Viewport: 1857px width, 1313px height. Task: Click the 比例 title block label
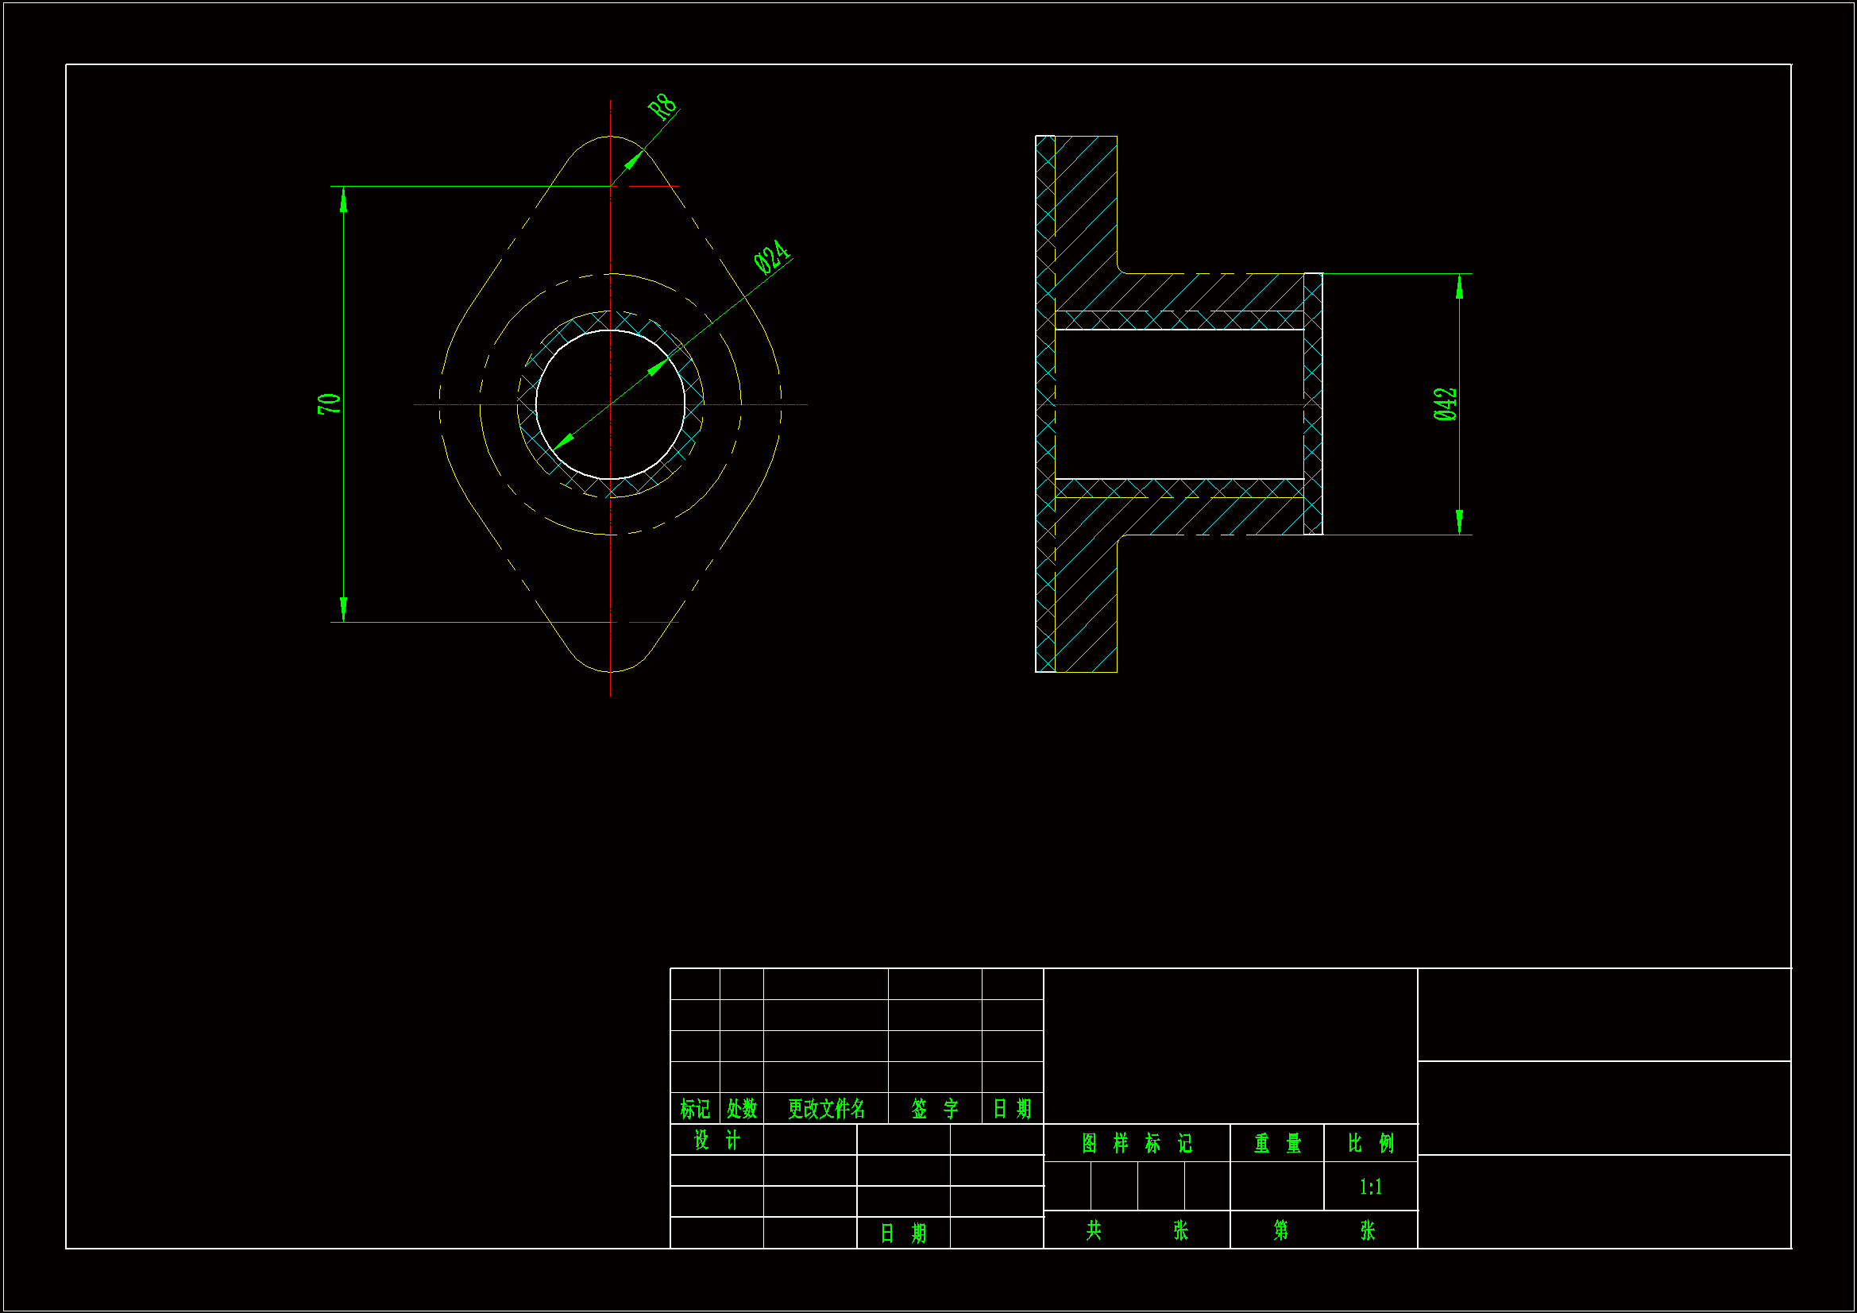(1370, 1143)
